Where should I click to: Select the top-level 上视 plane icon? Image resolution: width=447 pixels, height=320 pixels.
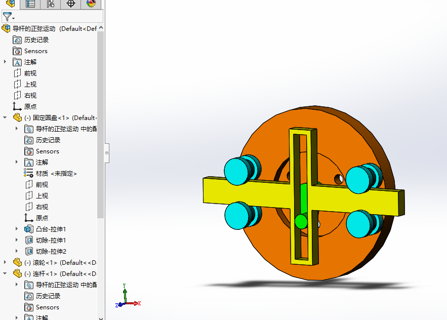(17, 85)
